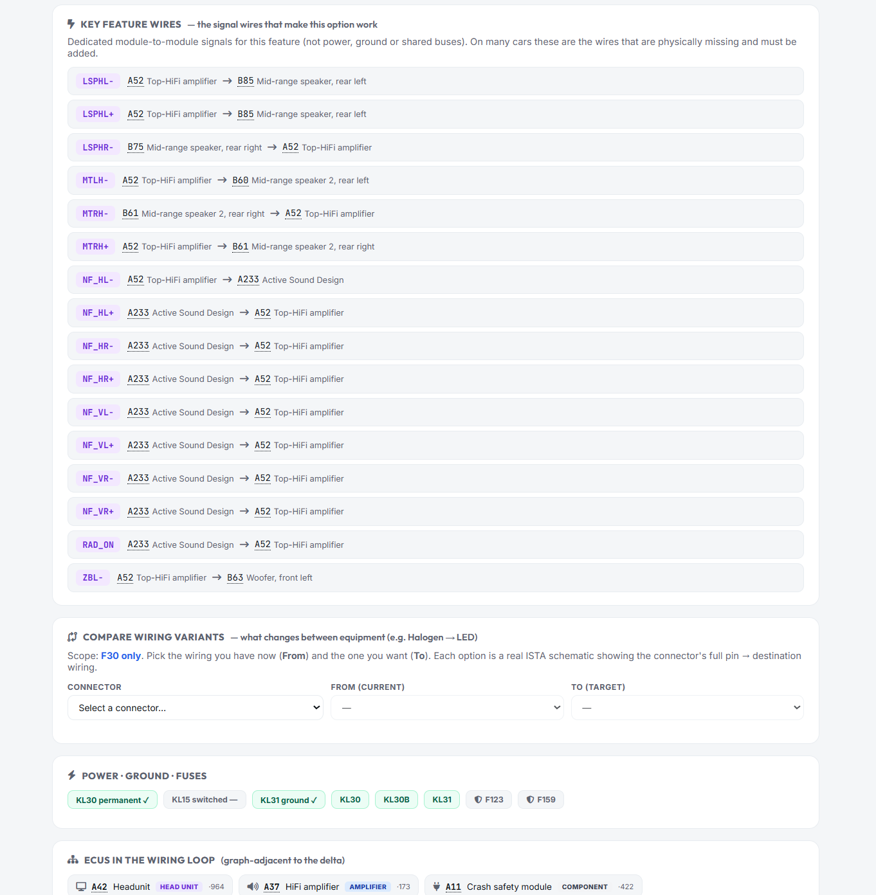Screen dimensions: 876x895
Task: Click the monitor icon on the A42 Headunit chip
Action: 82,887
